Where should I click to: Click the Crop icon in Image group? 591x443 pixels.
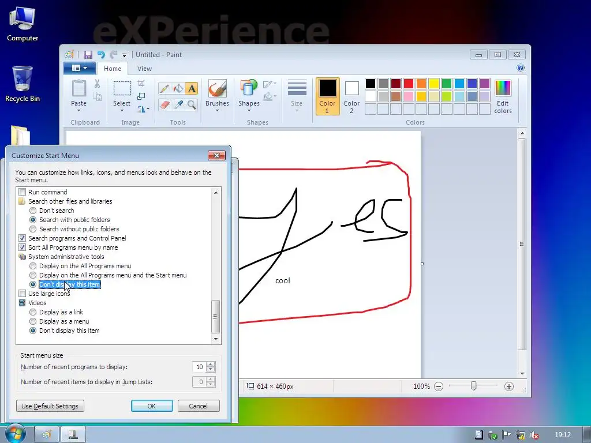pyautogui.click(x=141, y=83)
